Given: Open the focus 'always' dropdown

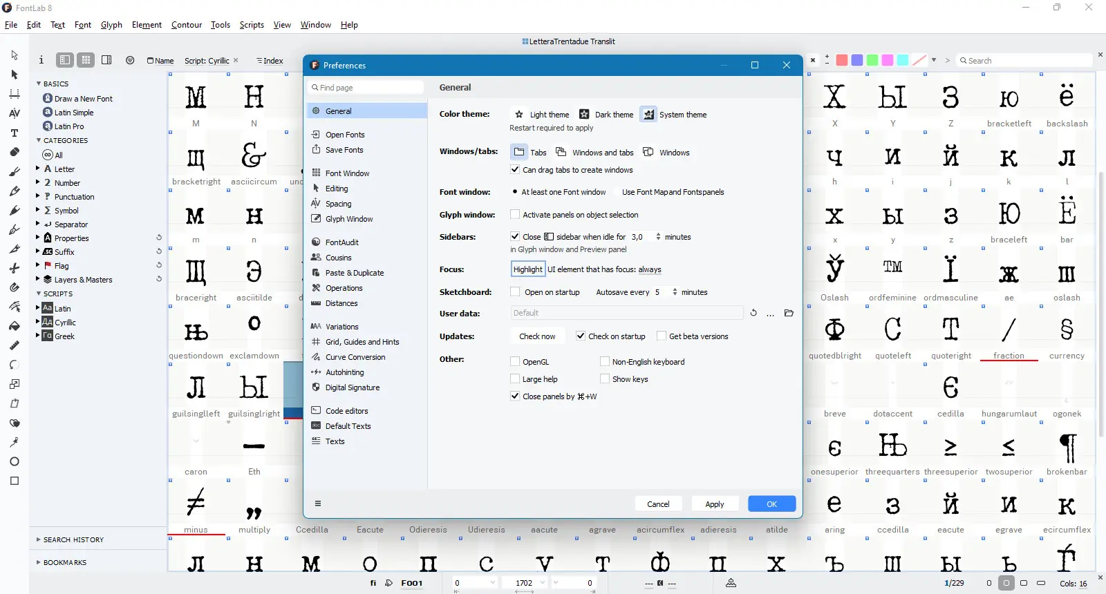Looking at the screenshot, I should tap(650, 269).
